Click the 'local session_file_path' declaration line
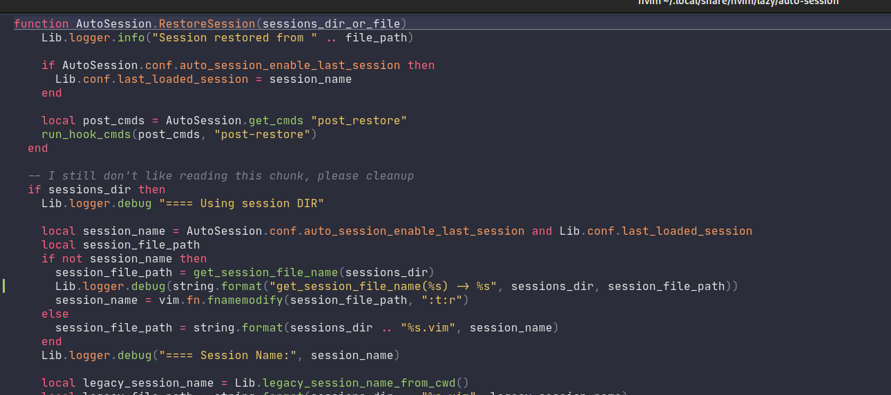Image resolution: width=891 pixels, height=395 pixels. click(x=121, y=245)
